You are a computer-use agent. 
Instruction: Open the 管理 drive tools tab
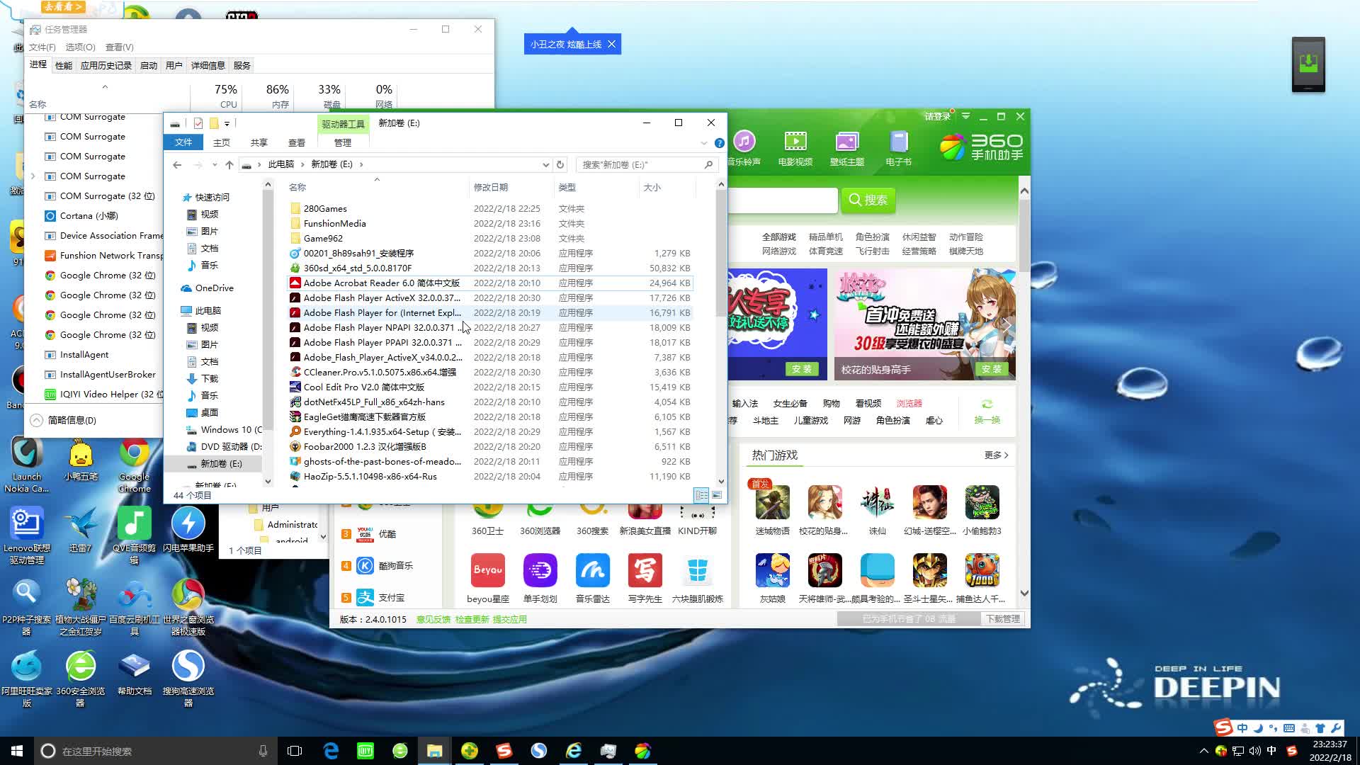pos(343,142)
